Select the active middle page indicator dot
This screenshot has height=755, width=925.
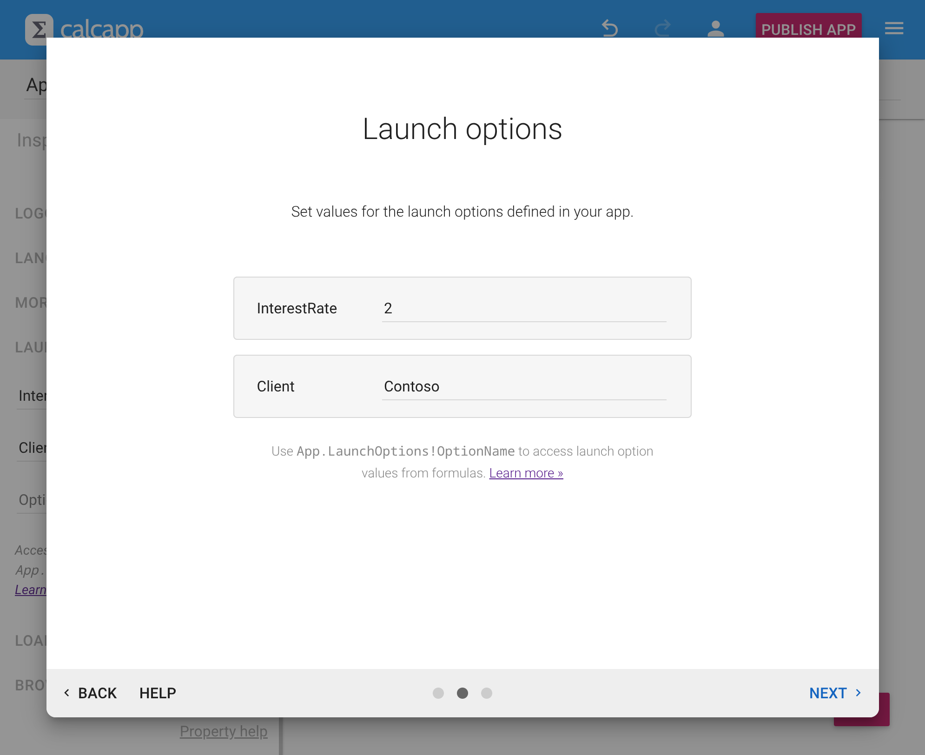462,693
